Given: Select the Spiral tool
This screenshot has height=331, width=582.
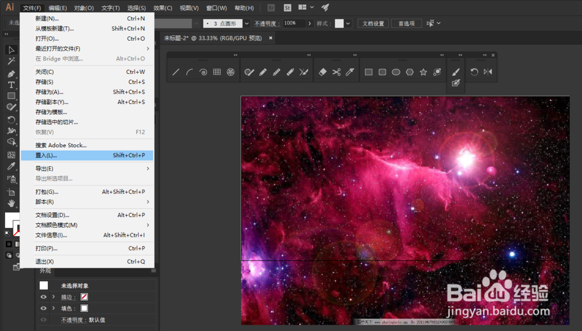Looking at the screenshot, I should (203, 72).
